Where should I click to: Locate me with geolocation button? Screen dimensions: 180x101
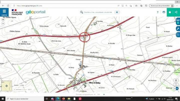(x=176, y=80)
